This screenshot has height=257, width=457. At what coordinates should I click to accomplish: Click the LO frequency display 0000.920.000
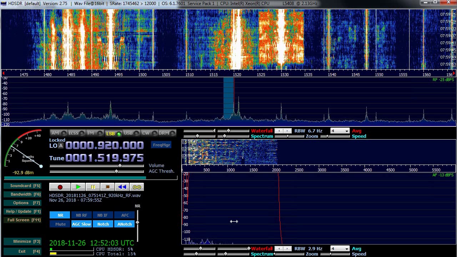(x=105, y=145)
